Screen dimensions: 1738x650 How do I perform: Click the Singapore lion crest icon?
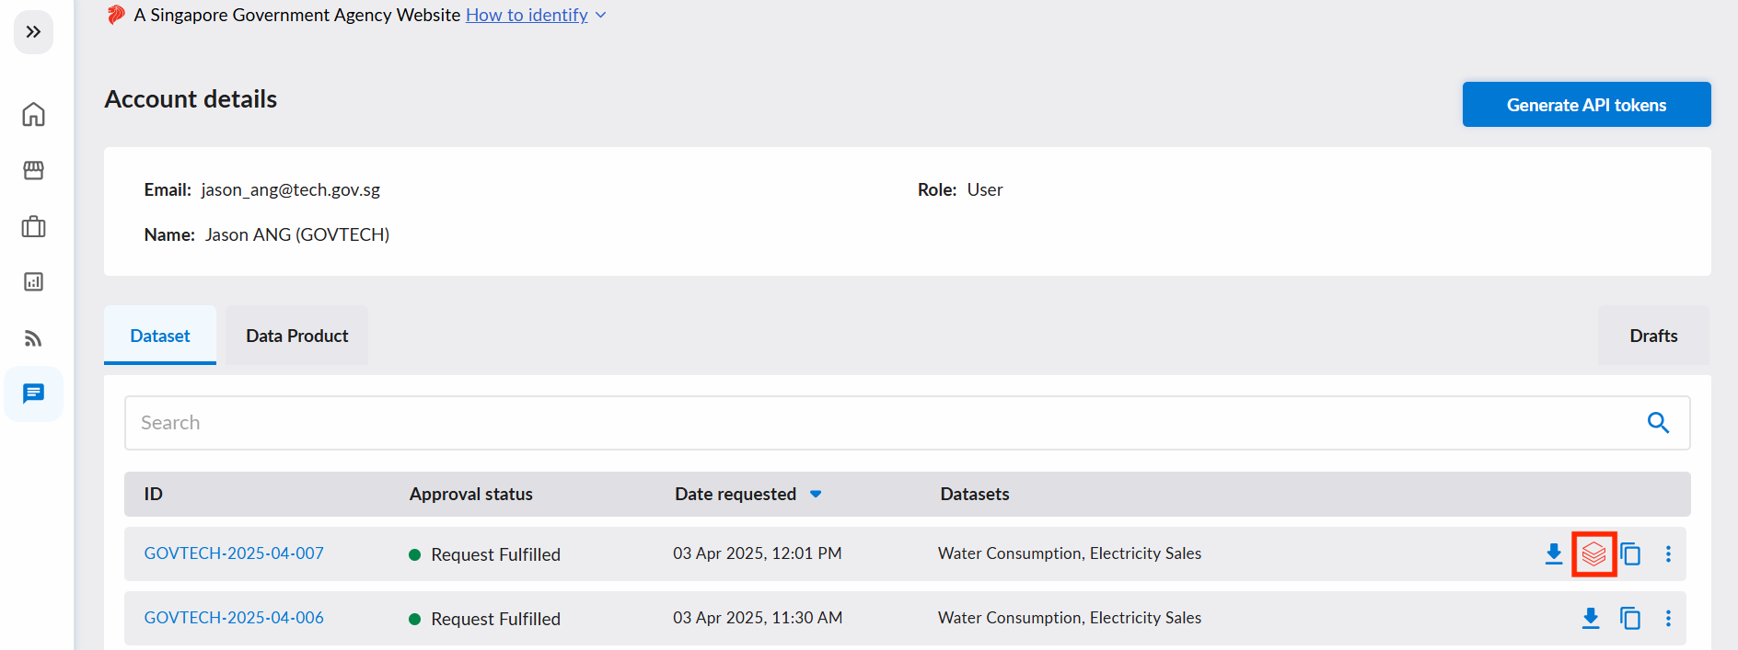pyautogui.click(x=116, y=15)
